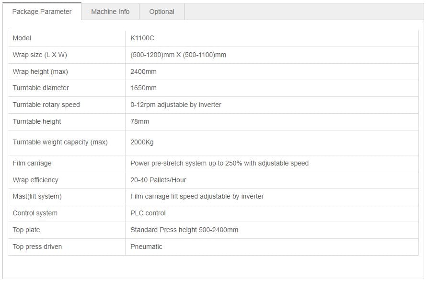Select the Mast(lift system) label
Viewport: 427px width, 283px height.
[x=37, y=196]
